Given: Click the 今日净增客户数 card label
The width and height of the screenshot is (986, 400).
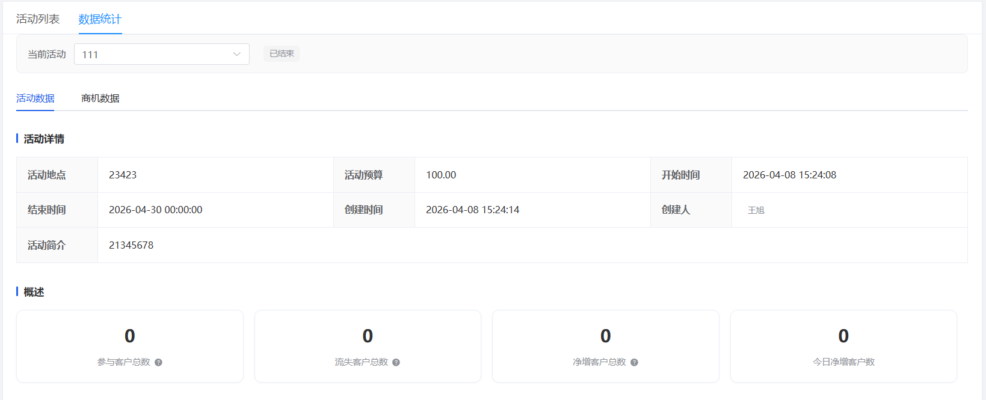Looking at the screenshot, I should pyautogui.click(x=843, y=362).
